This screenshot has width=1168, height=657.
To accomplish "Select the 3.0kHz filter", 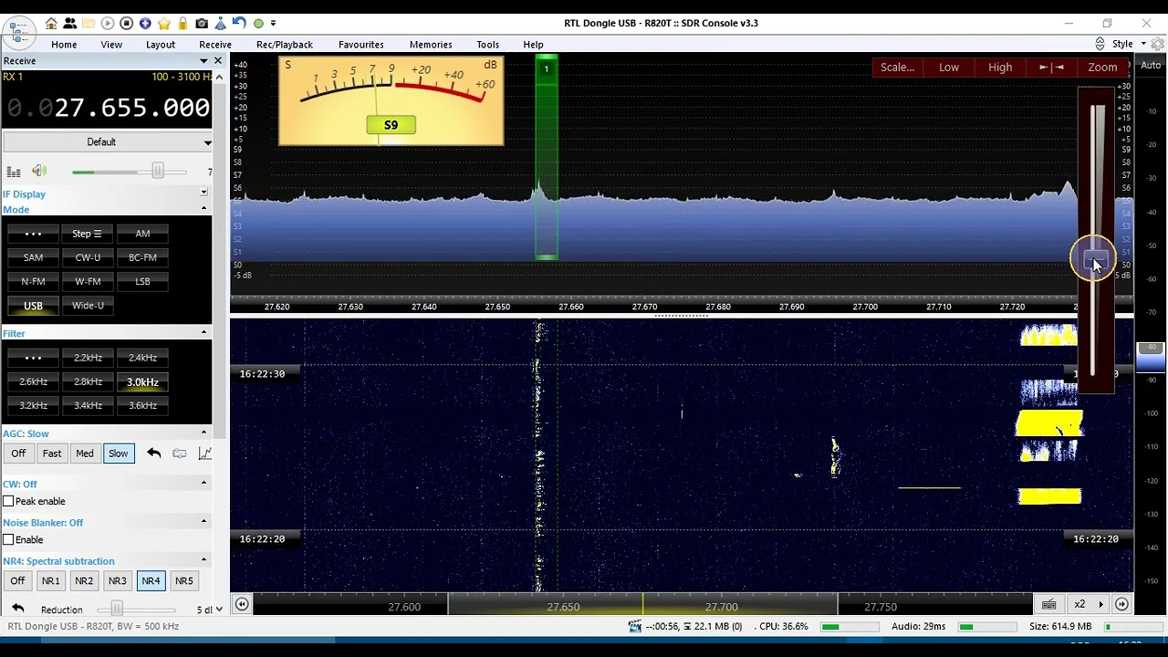I will point(142,382).
